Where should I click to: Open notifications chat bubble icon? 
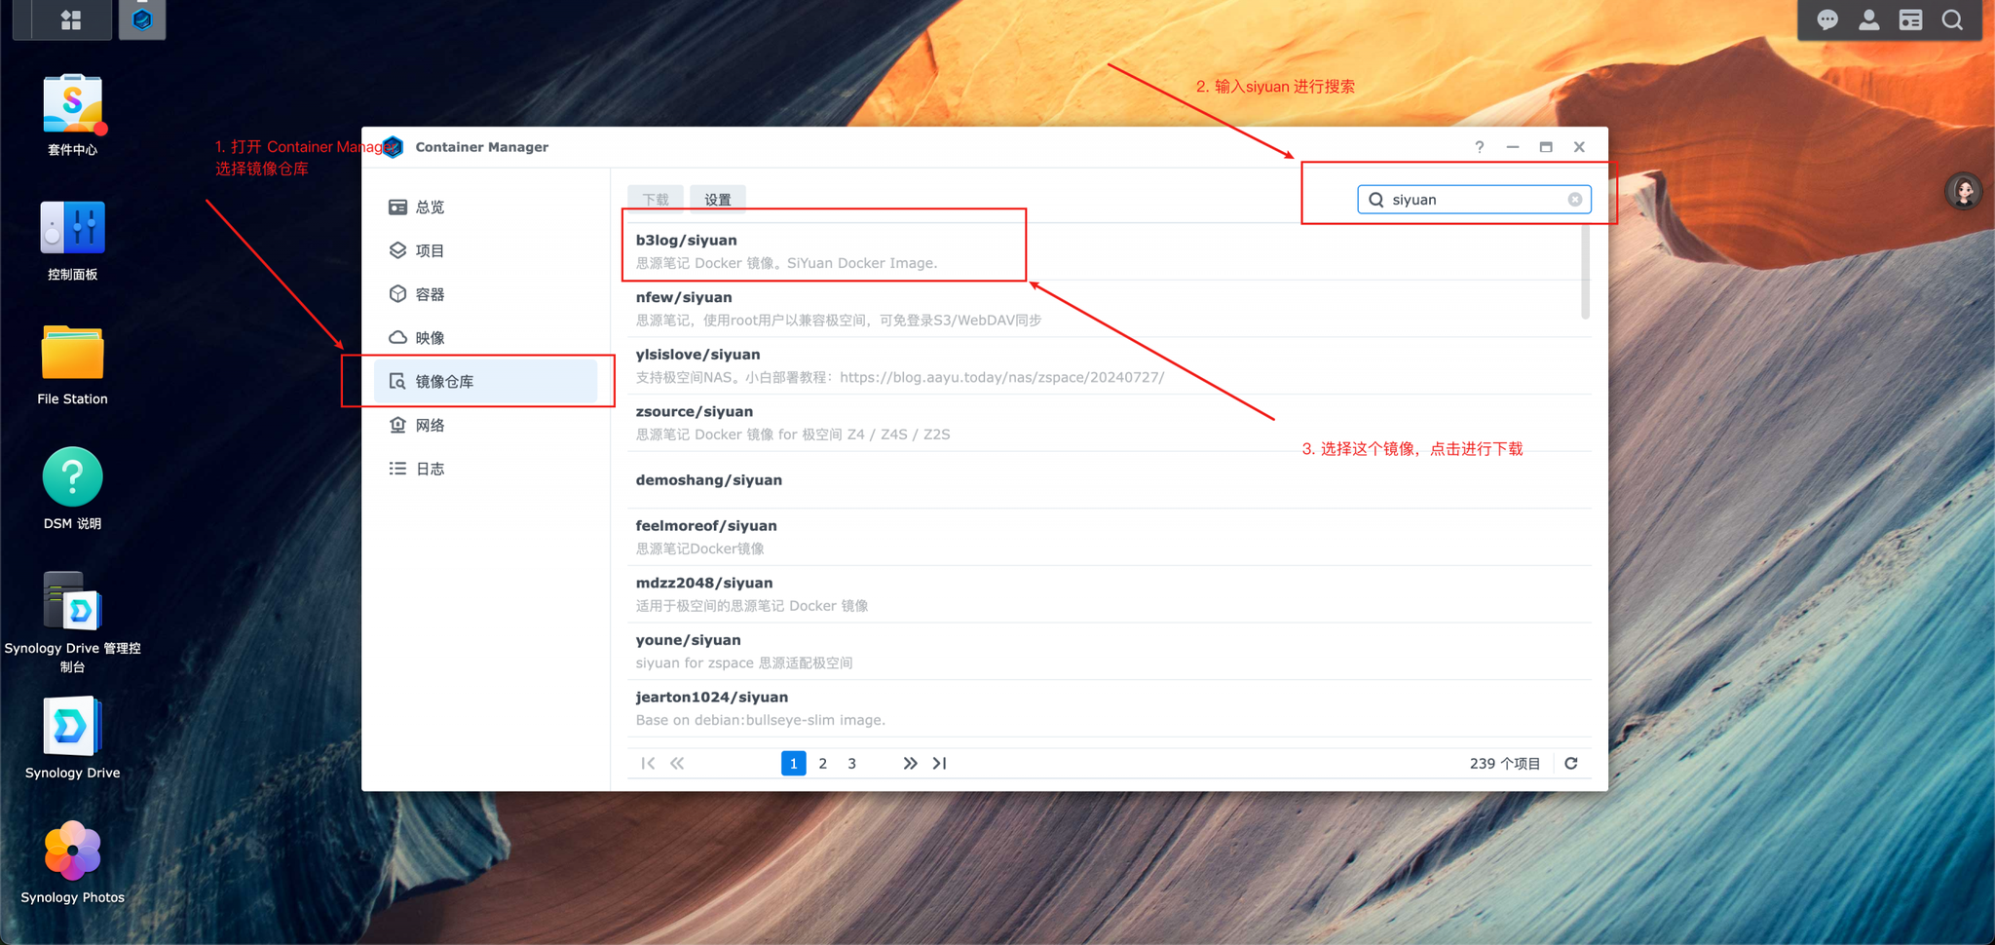(1827, 19)
